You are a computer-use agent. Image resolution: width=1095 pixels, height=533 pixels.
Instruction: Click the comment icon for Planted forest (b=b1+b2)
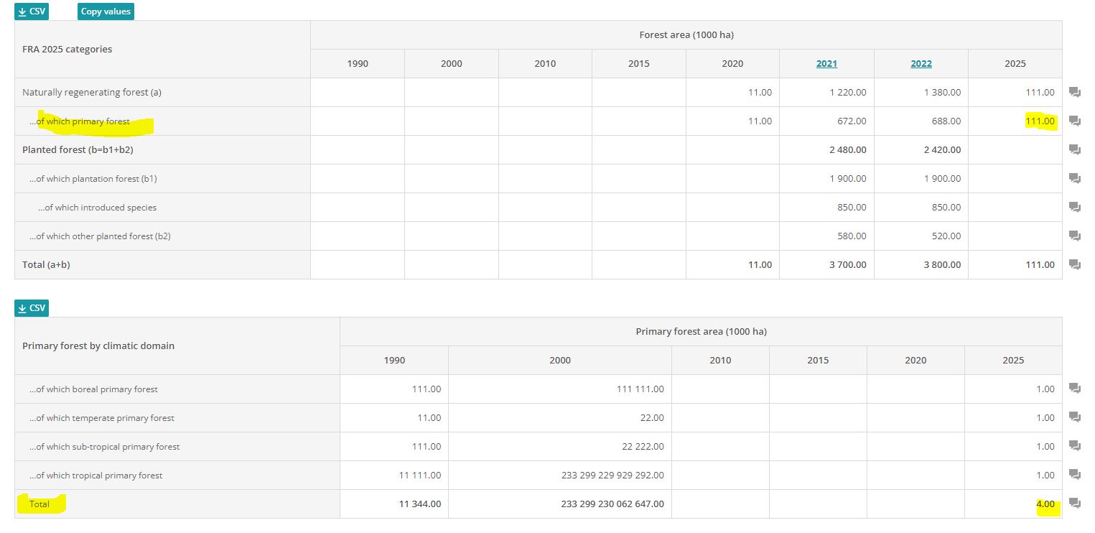pyautogui.click(x=1074, y=149)
